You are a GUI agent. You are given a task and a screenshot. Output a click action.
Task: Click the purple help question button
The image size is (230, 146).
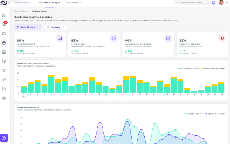tap(4, 138)
